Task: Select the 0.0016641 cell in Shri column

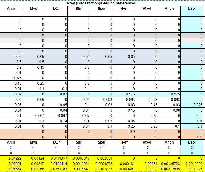Action: pyautogui.click(x=79, y=169)
